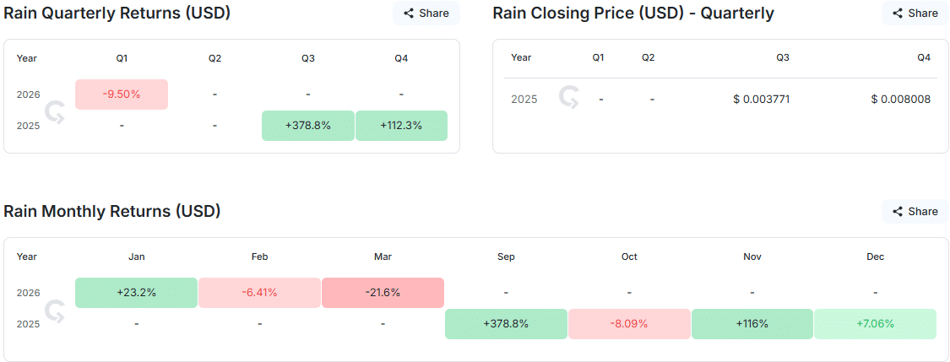Share the Rain Quarterly Returns chart
This screenshot has width=950, height=362.
click(x=426, y=14)
